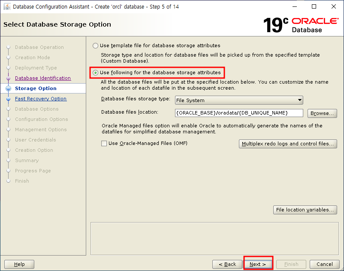The width and height of the screenshot is (344, 271).
Task: Open Database Identification step link
Action: 43,78
